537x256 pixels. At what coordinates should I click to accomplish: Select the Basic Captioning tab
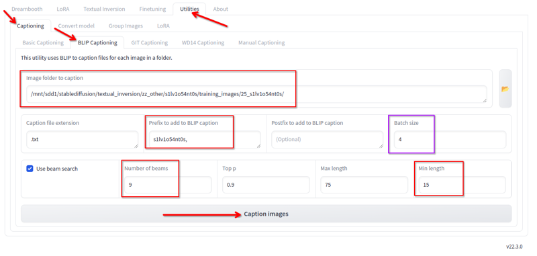43,43
